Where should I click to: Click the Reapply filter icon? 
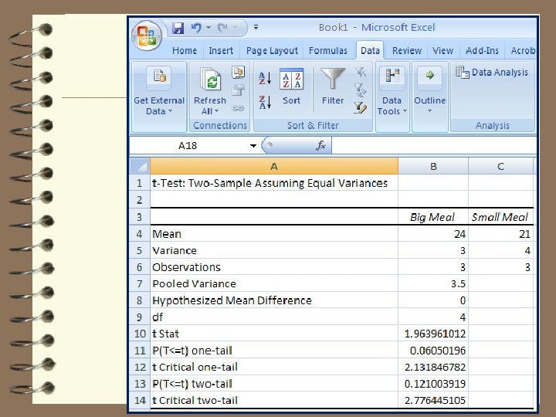coord(361,90)
